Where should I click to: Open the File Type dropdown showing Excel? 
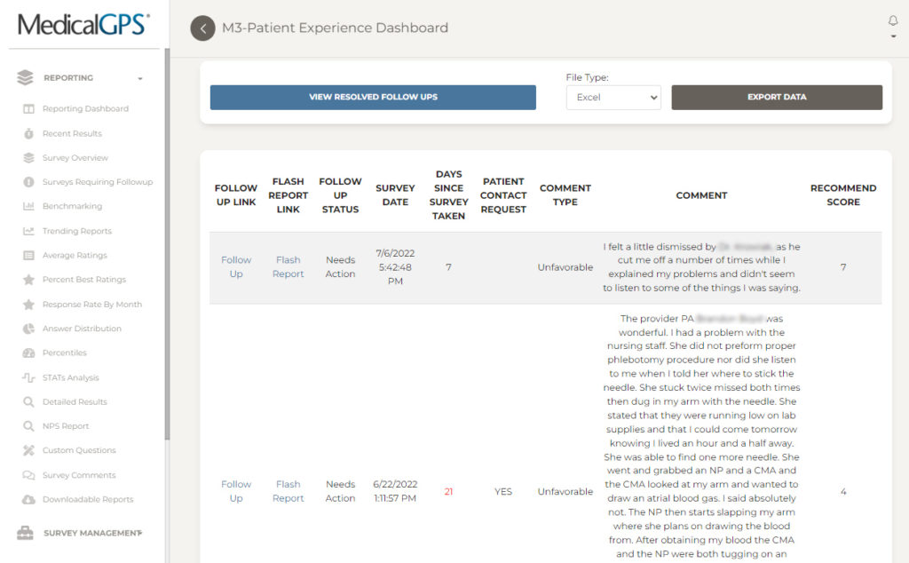click(613, 99)
